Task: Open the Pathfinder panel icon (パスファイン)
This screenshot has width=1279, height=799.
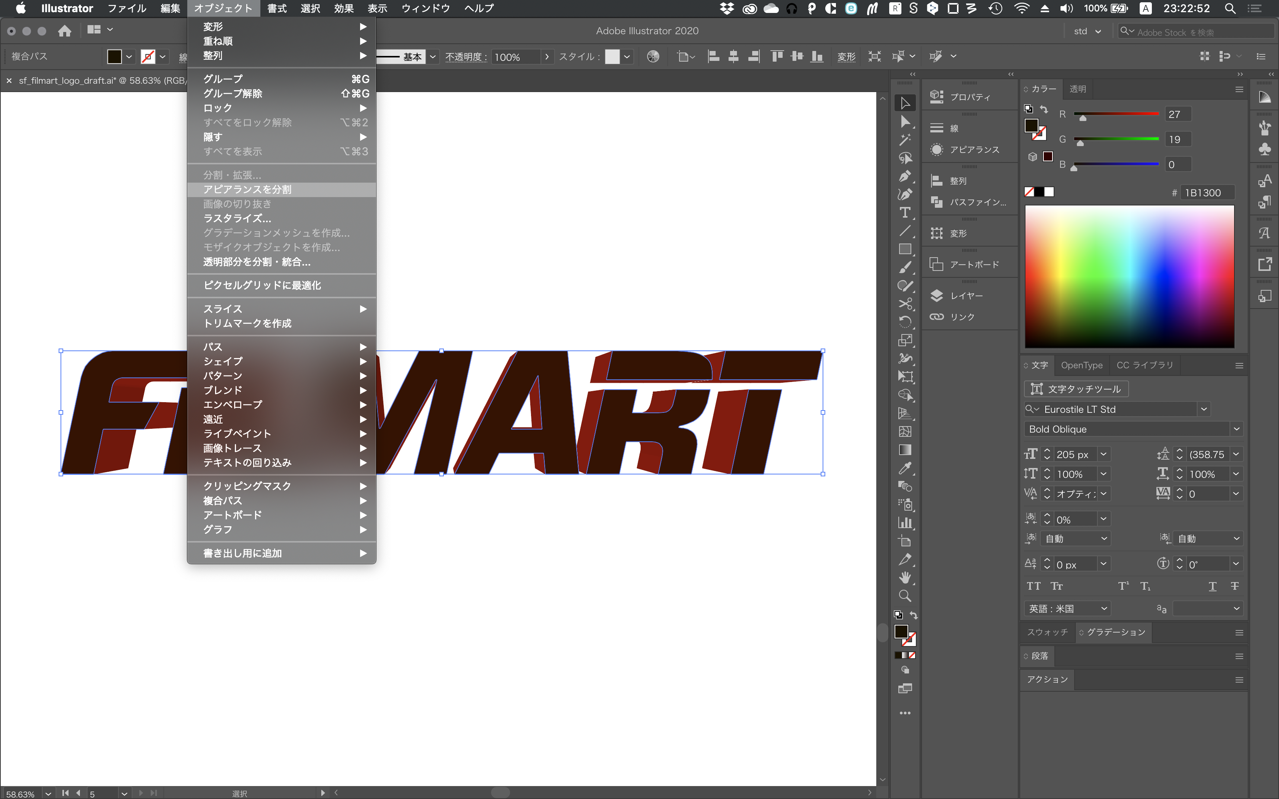Action: [936, 202]
